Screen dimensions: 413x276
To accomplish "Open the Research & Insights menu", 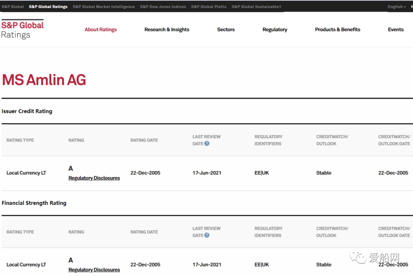I will (x=167, y=29).
